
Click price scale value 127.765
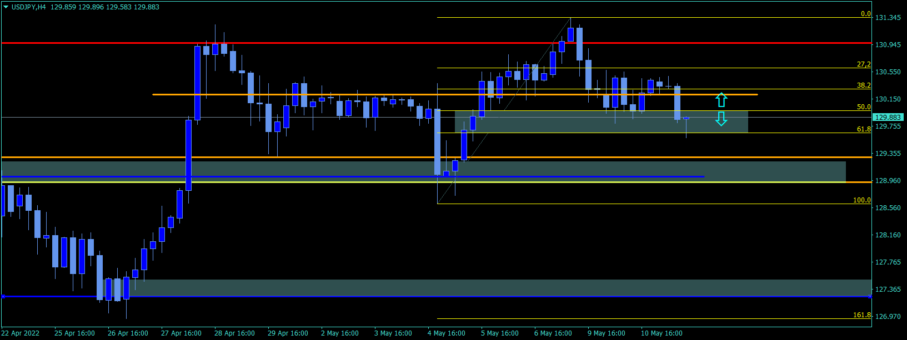(888, 262)
